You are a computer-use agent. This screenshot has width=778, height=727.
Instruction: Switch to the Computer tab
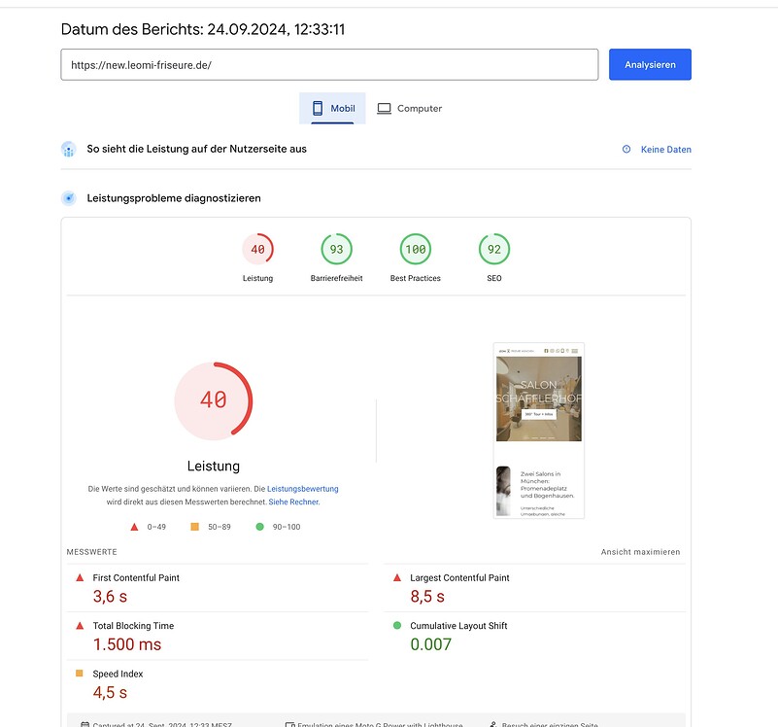click(x=410, y=109)
